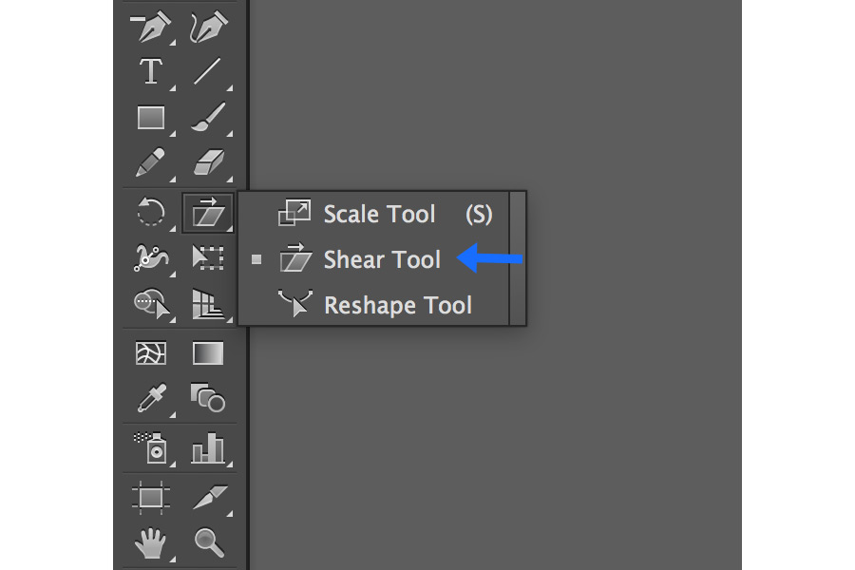
Task: Choose Reshape Tool from the flyout menu
Action: [x=397, y=305]
